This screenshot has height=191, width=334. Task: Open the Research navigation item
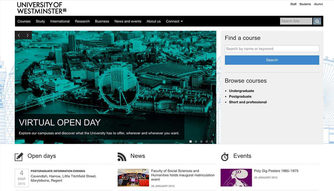(x=82, y=21)
